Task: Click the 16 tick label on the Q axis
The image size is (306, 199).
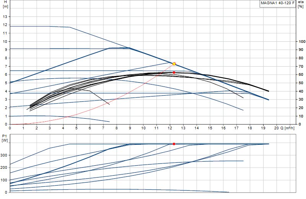Action: tap(223, 128)
